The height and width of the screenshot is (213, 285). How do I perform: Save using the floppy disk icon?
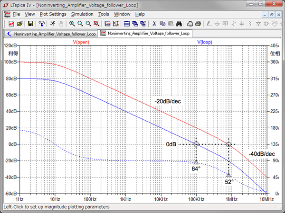[30, 23]
